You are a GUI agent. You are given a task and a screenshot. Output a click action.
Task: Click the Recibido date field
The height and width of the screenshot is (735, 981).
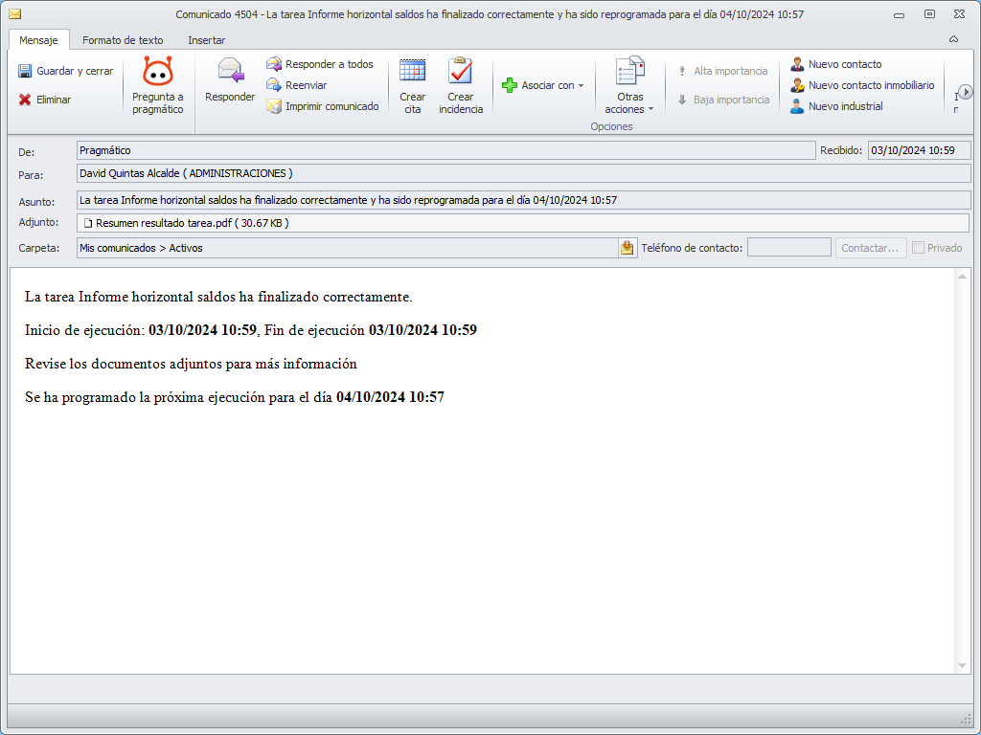(x=919, y=150)
